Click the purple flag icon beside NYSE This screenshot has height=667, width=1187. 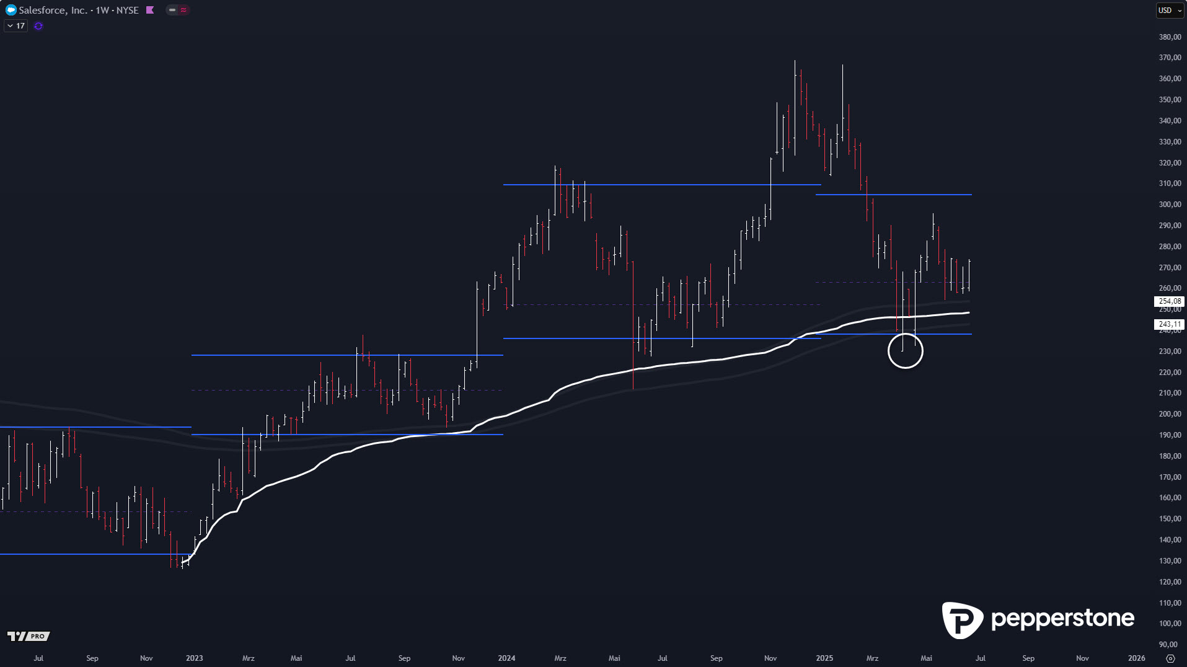149,10
